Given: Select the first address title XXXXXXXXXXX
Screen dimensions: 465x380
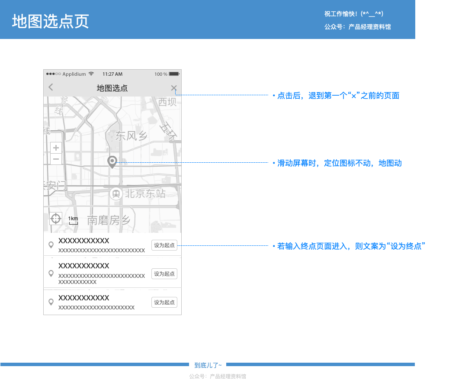Looking at the screenshot, I should [x=83, y=241].
